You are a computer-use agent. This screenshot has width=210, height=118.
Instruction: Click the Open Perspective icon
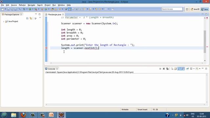pos(187,9)
